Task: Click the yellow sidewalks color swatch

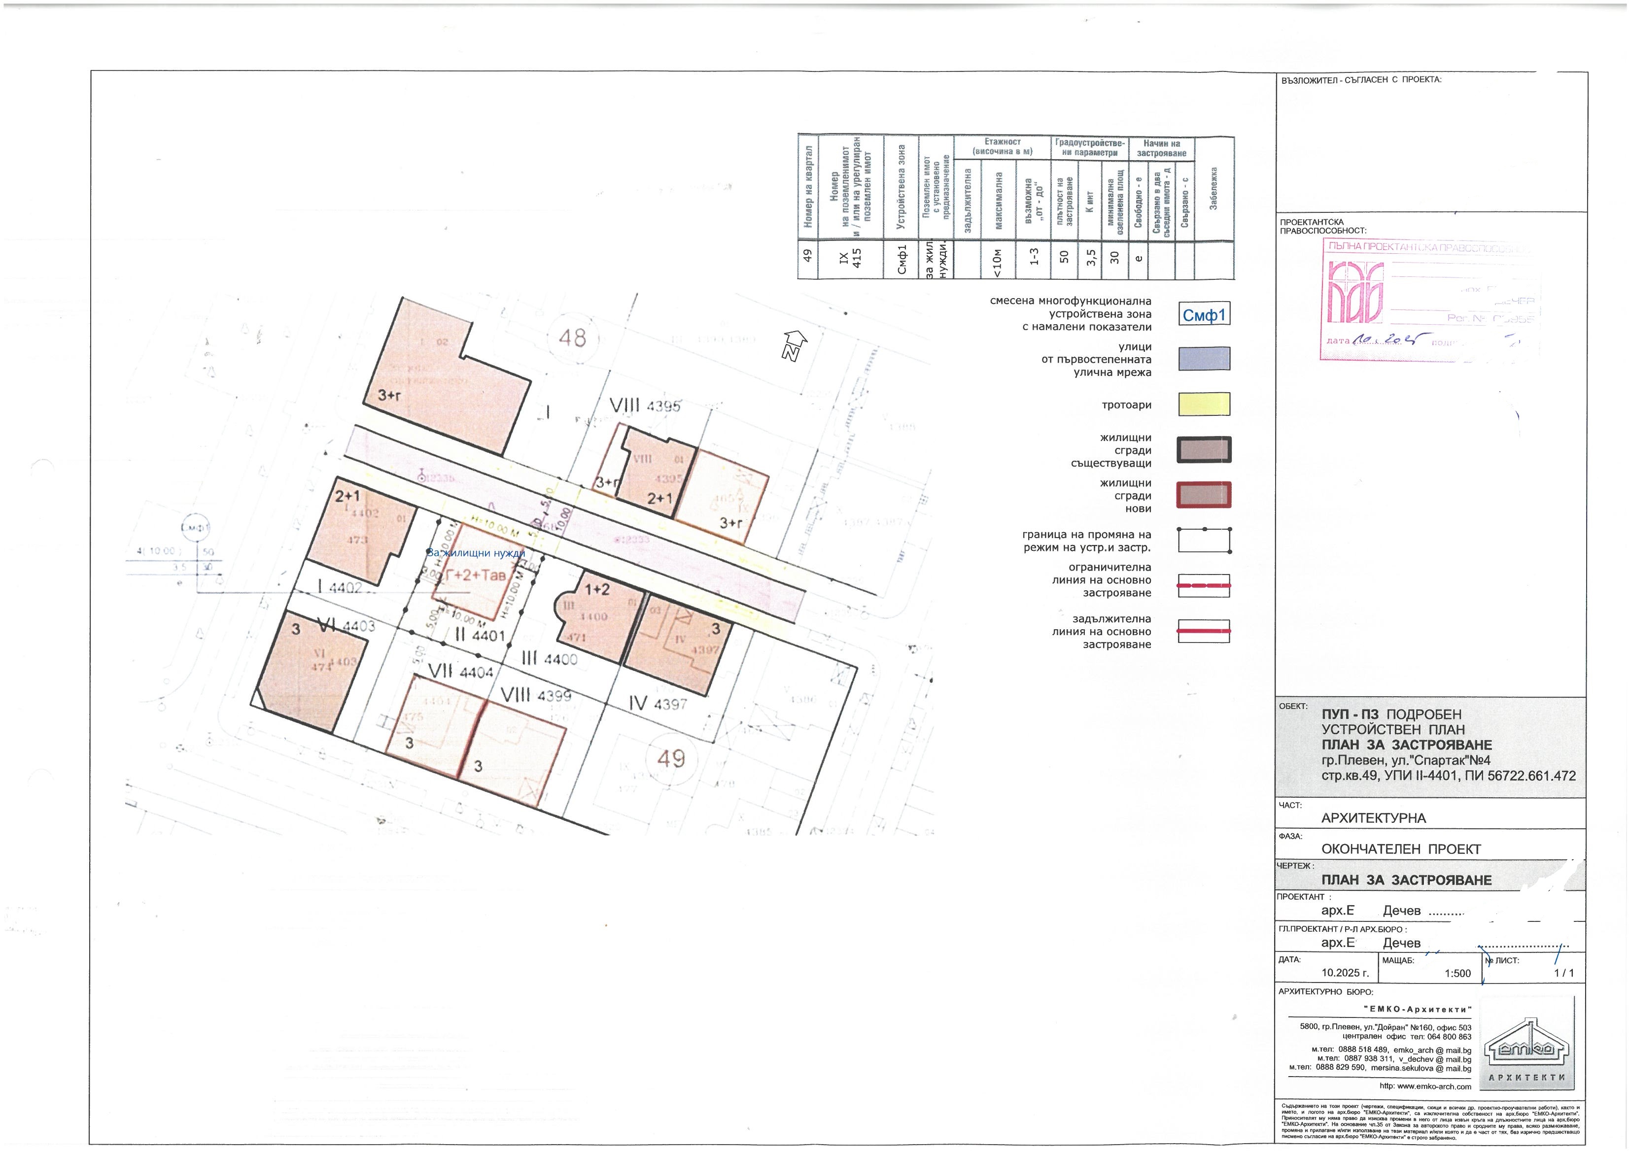Action: click(1204, 405)
